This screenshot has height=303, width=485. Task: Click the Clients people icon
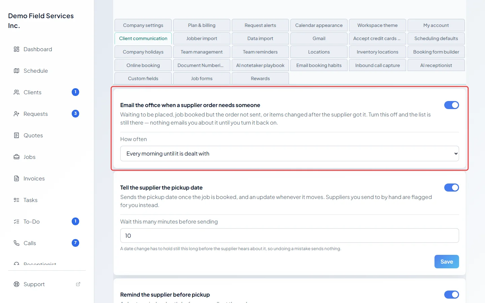17,92
